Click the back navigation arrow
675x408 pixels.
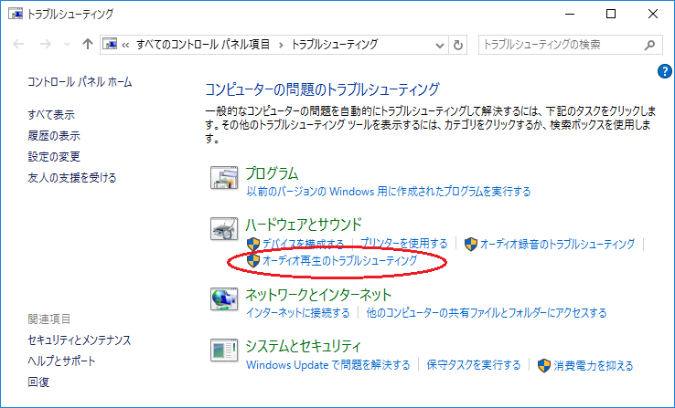[18, 44]
